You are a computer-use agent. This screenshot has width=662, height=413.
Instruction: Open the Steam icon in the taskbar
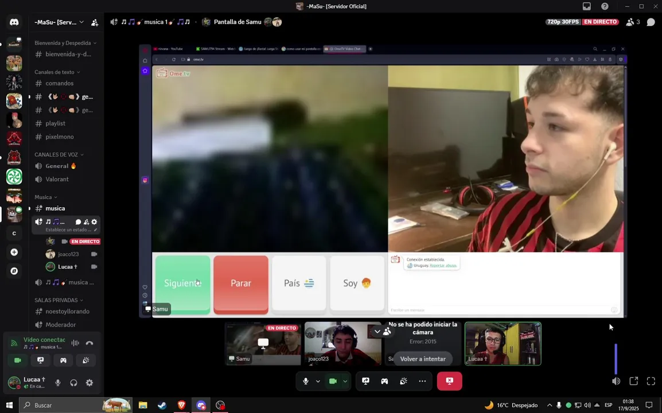[162, 406]
